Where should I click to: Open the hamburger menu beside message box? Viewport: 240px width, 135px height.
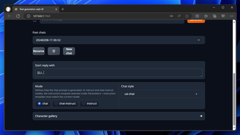click(x=35, y=21)
